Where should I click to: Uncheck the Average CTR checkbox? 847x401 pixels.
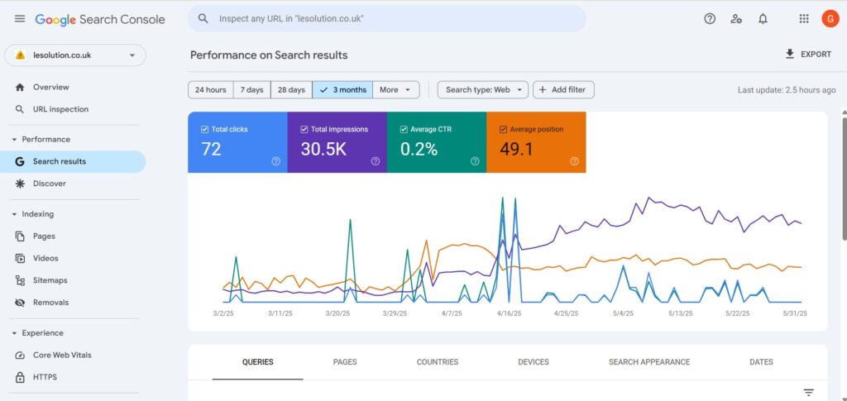(x=404, y=130)
